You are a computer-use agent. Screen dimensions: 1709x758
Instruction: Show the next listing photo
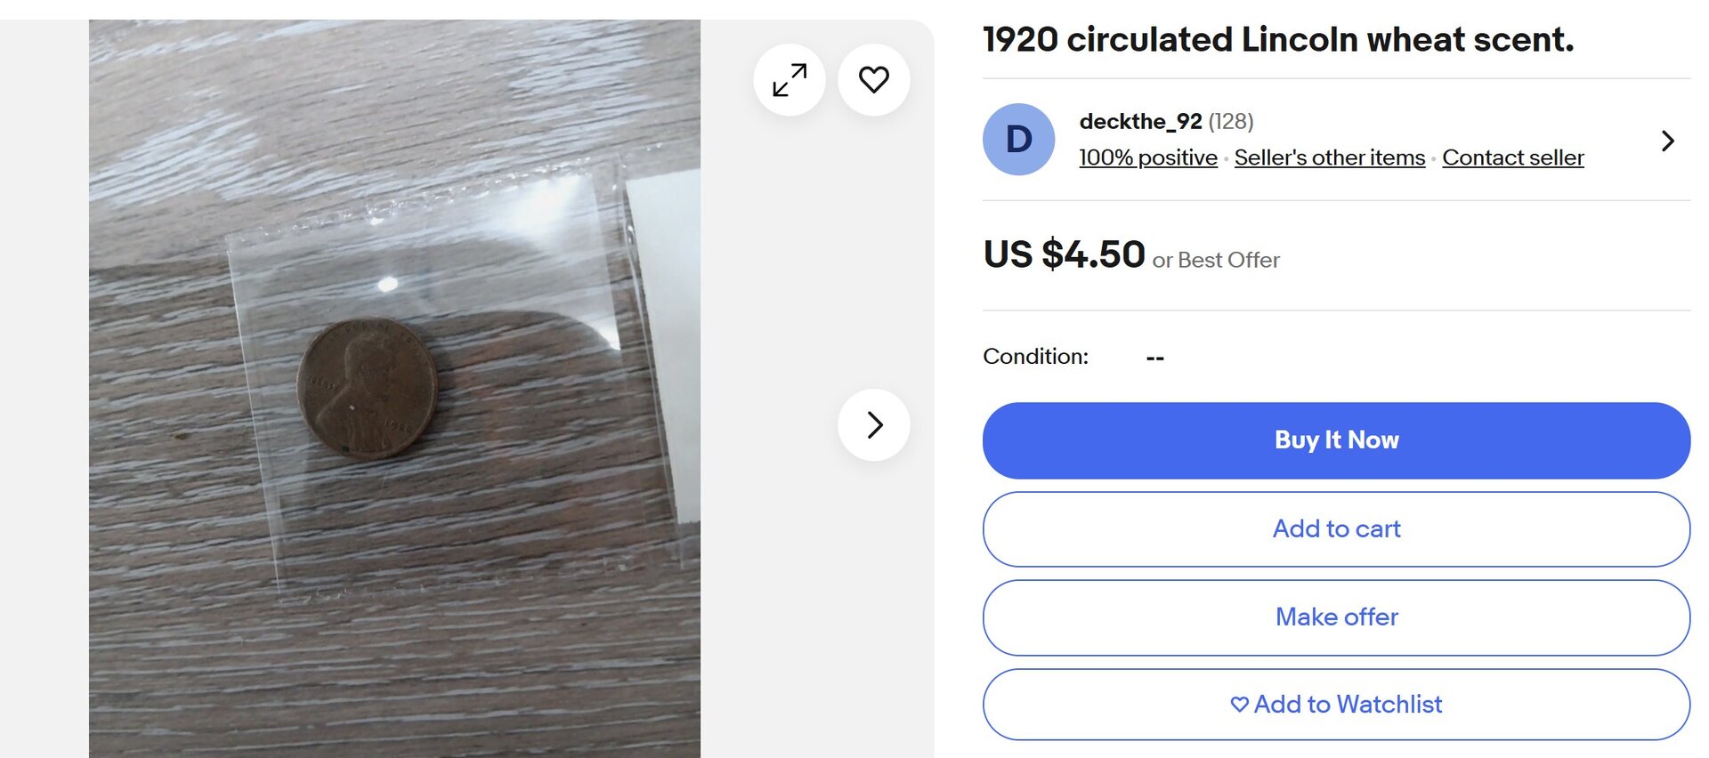(x=874, y=425)
